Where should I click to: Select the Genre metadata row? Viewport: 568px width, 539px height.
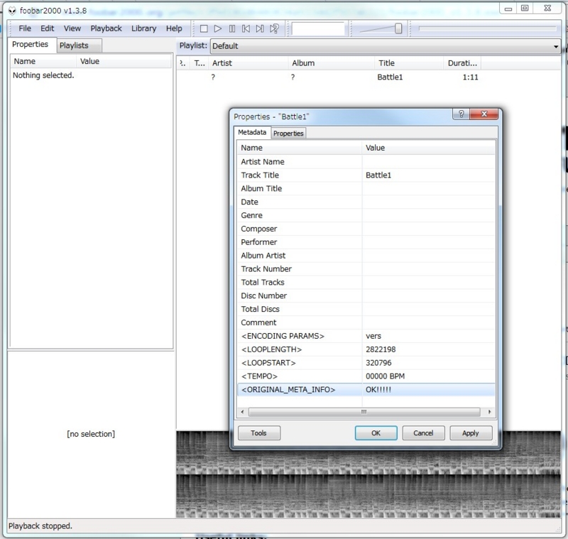[x=366, y=215]
